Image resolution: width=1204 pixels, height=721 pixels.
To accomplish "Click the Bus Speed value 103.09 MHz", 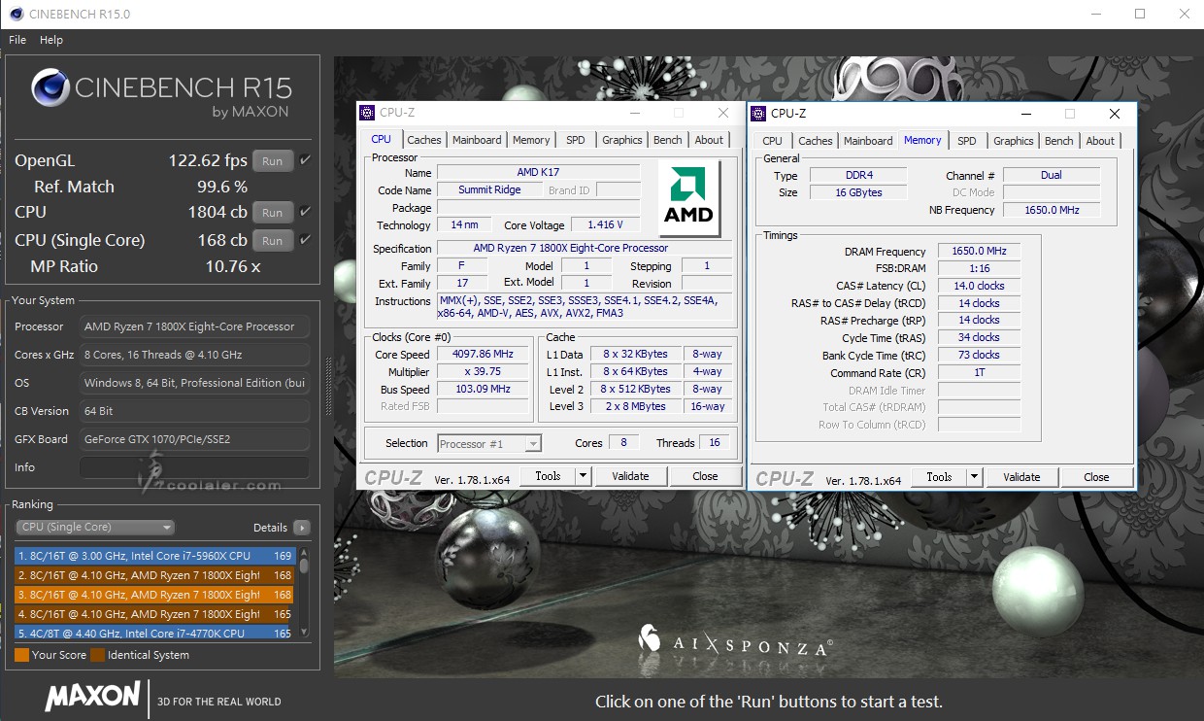I will click(483, 389).
